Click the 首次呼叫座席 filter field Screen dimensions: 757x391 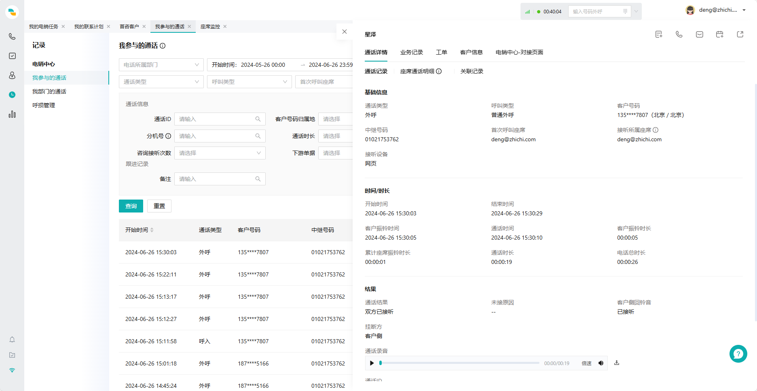(x=324, y=82)
